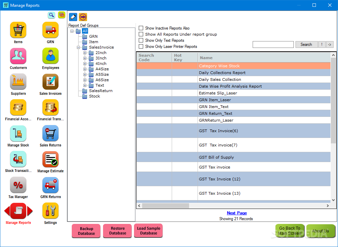Open the Customers icon
The image size is (338, 247).
pos(18,56)
